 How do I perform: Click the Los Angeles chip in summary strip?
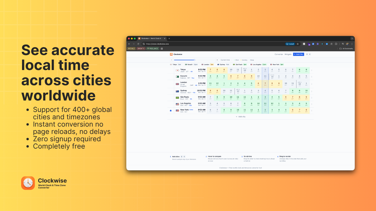pyautogui.click(x=258, y=64)
